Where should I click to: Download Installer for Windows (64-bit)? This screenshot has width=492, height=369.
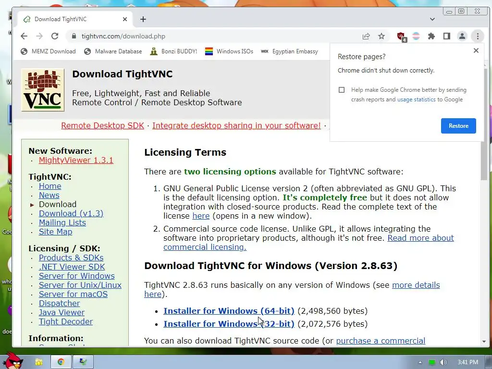[x=229, y=311]
